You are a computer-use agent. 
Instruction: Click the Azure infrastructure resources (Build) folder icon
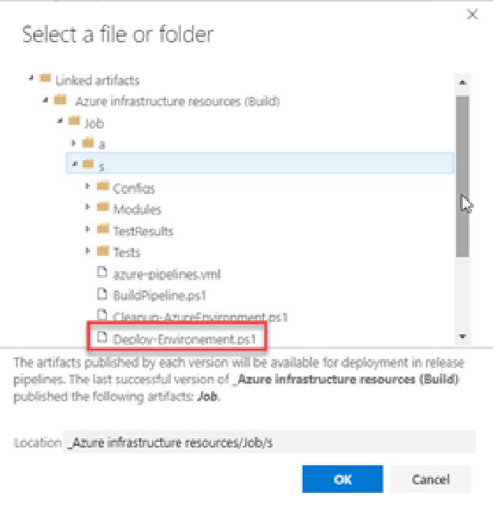pyautogui.click(x=60, y=99)
